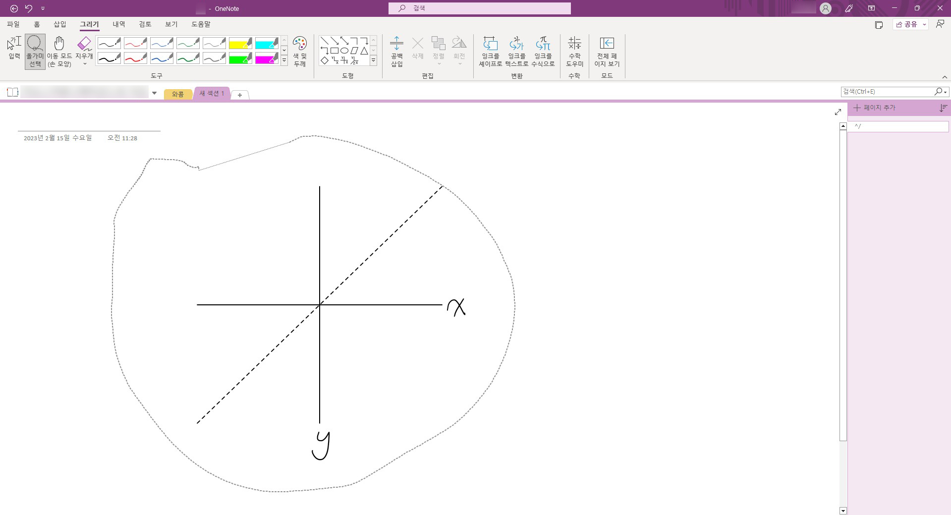Open the 도움말 ribbon tab

(201, 24)
